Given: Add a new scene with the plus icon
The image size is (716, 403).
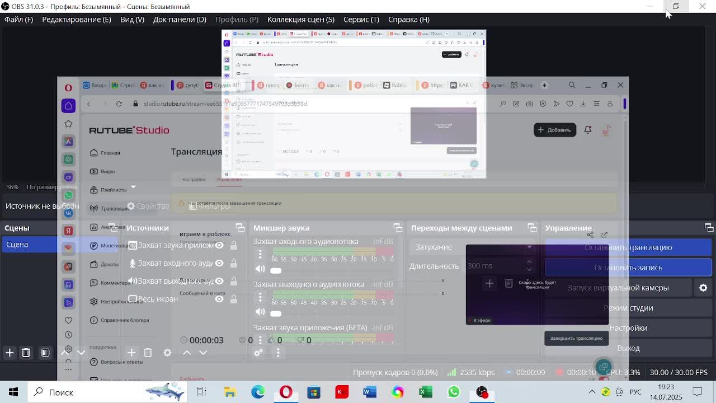Looking at the screenshot, I should pyautogui.click(x=10, y=353).
